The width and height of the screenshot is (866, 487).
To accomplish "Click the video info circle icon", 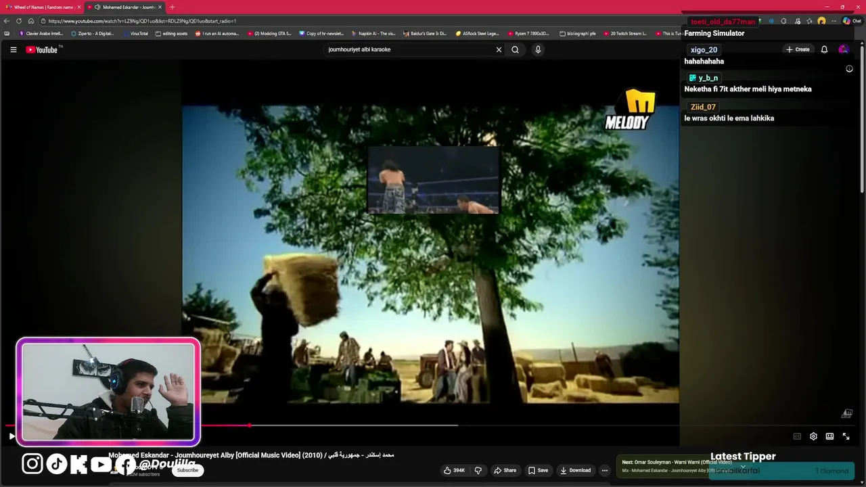I will coord(849,68).
